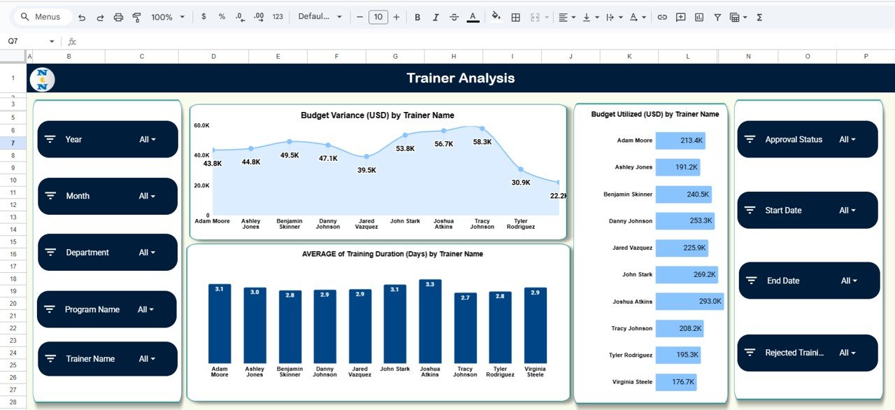The width and height of the screenshot is (895, 410).
Task: Decrease decimal places
Action: (239, 17)
